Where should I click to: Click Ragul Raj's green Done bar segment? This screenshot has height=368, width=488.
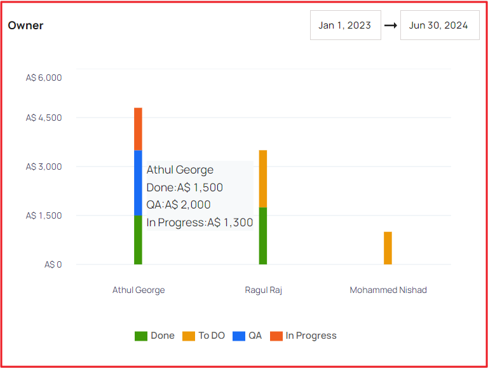[x=263, y=236]
